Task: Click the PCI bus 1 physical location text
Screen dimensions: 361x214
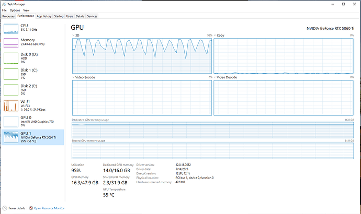Action: [x=195, y=177]
